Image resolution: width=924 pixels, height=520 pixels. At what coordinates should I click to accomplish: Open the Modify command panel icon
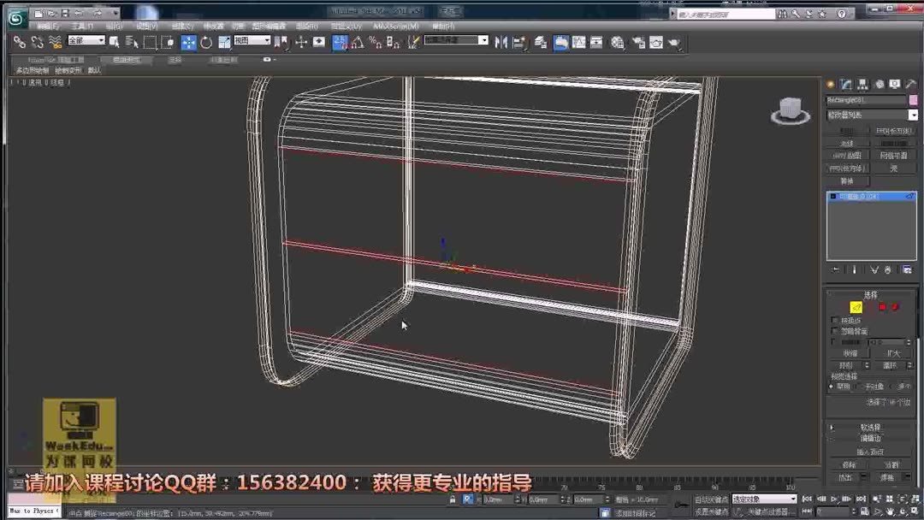pos(845,84)
